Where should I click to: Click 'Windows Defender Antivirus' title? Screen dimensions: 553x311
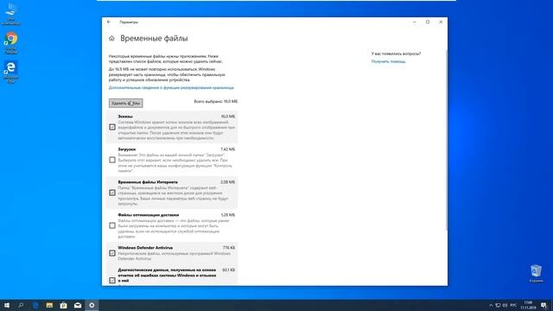(x=145, y=248)
